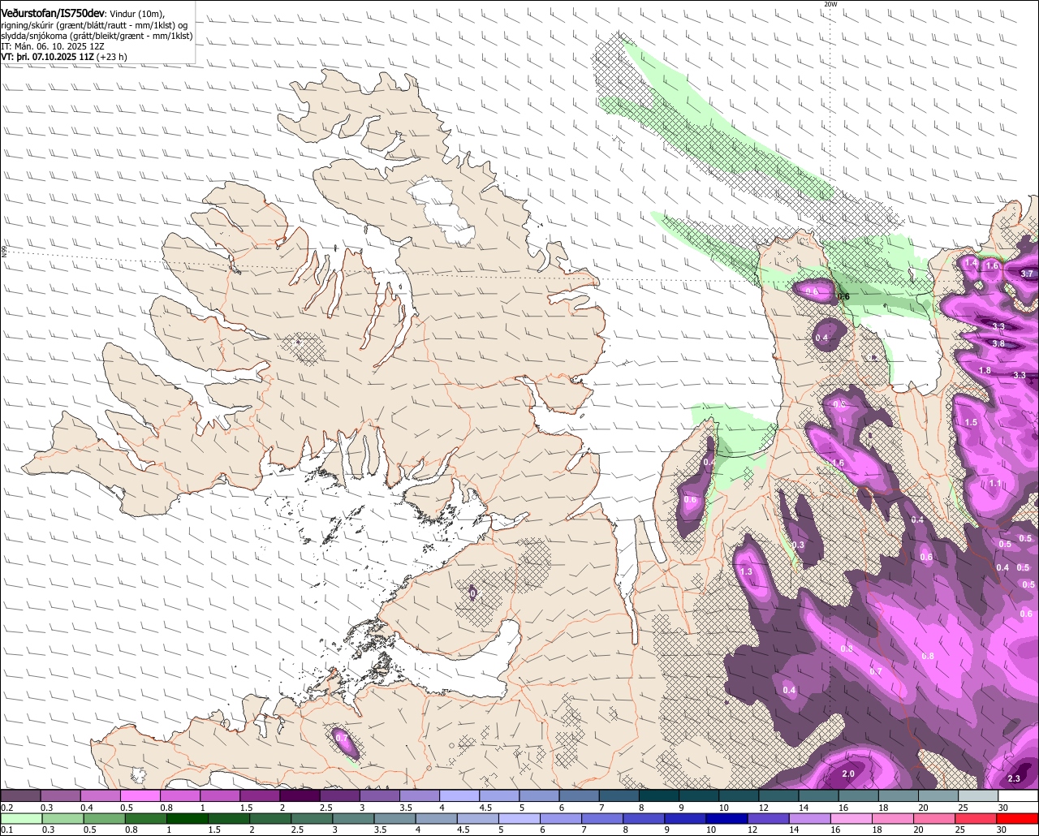Select top-row swatch between 3 and 3.5

coord(380,795)
